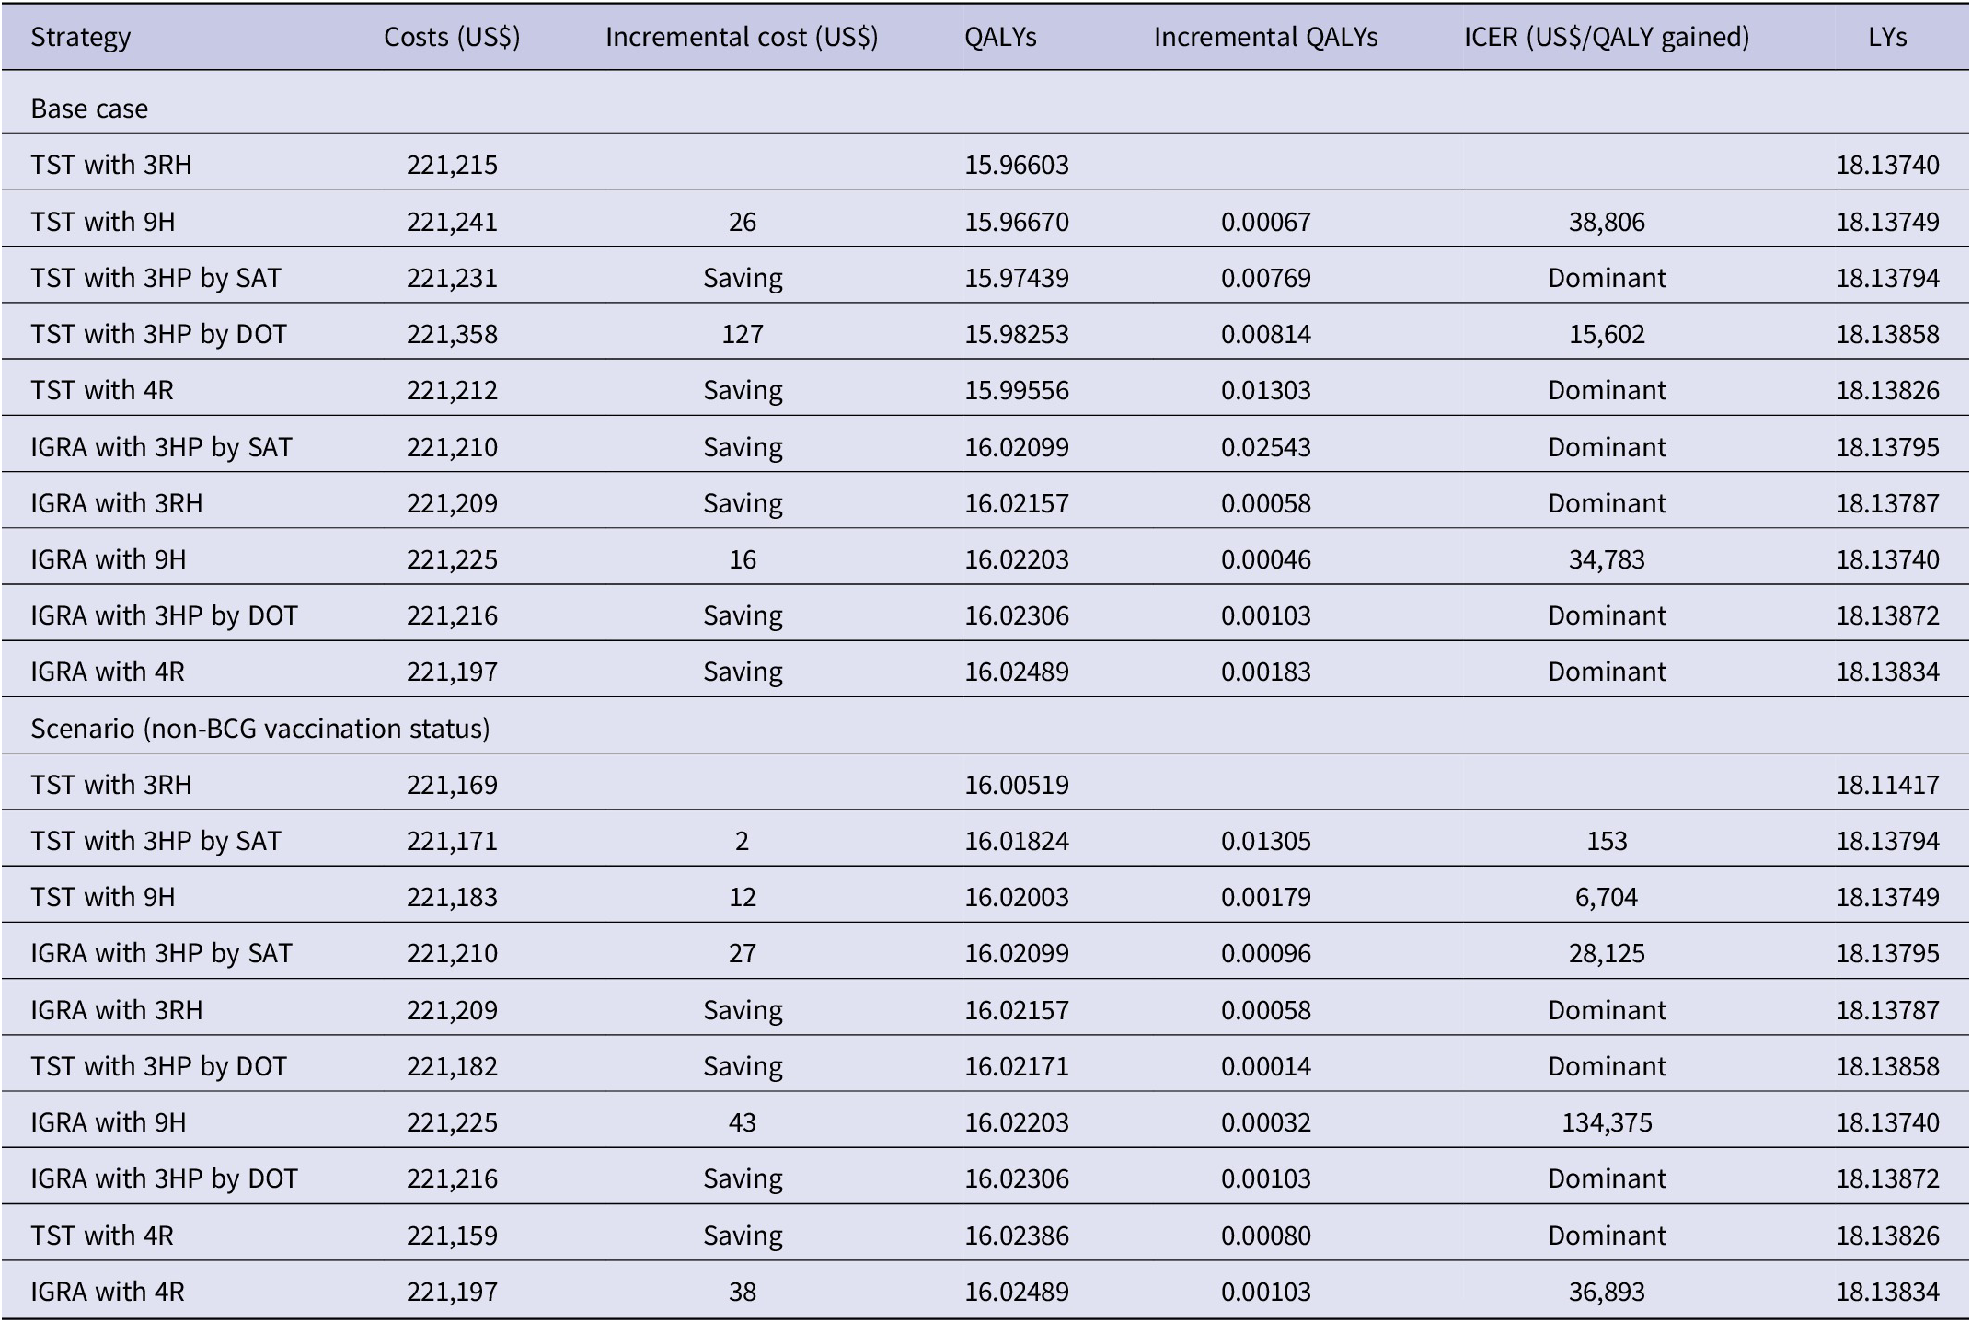Image resolution: width=1971 pixels, height=1322 pixels.
Task: Select the Scenario (non-BCG vaccination status) row
Action: tap(260, 729)
